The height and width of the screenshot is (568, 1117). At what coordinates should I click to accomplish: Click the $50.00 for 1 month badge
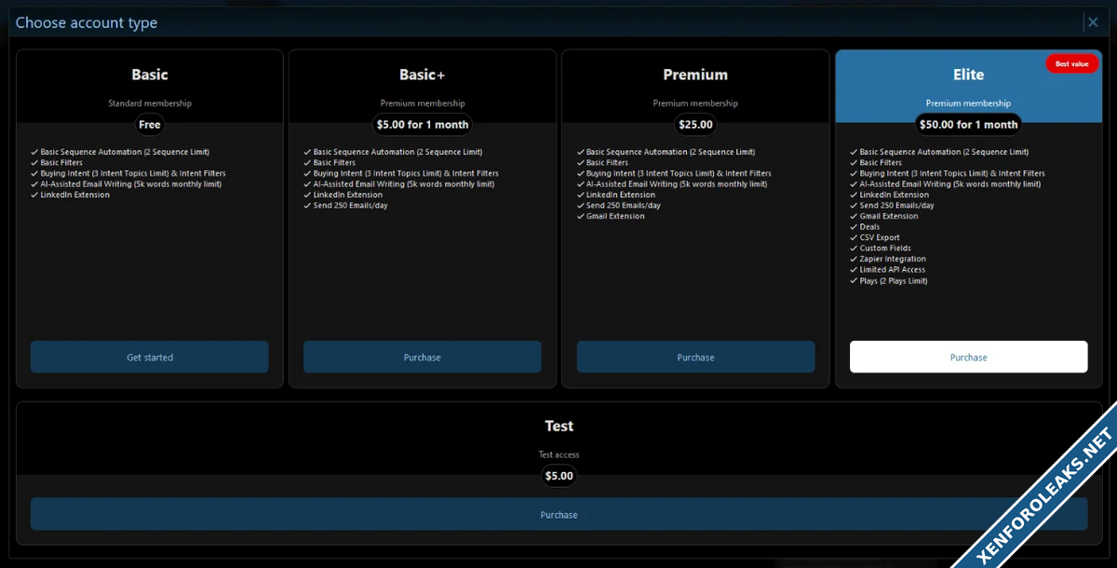pyautogui.click(x=968, y=125)
